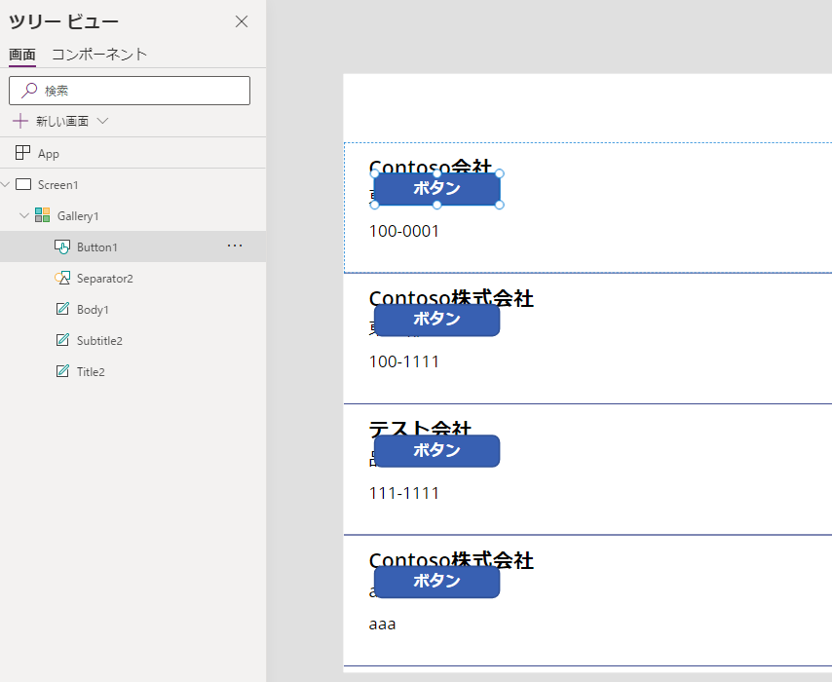Click Contoso株式会社 title above 100-1111
Viewport: 832px width, 682px height.
click(x=451, y=297)
